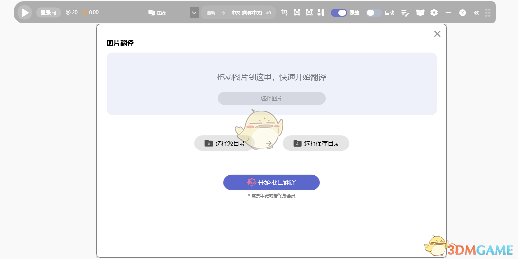Click the drop area text 拖动图片到这里
This screenshot has height=259, width=518.
point(272,77)
